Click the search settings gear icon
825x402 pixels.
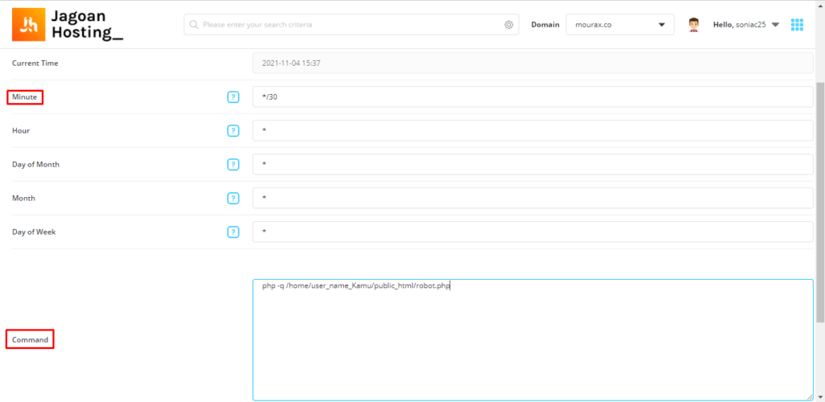click(509, 25)
